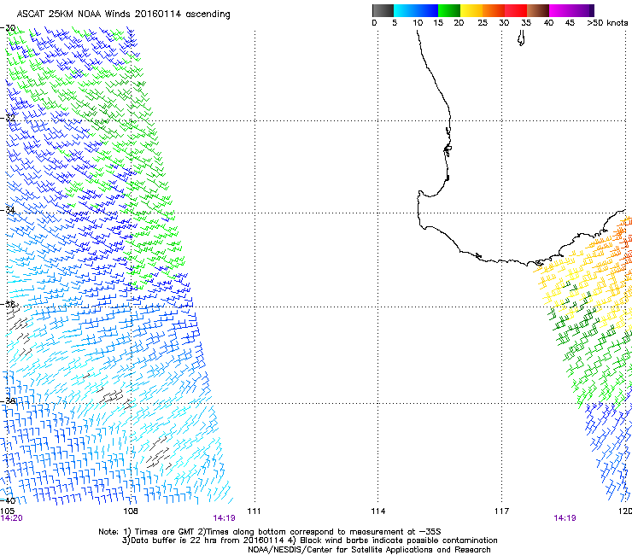Click the purple '14:19' time stamp right of the 117 label
This screenshot has height=555, width=632.
(565, 518)
